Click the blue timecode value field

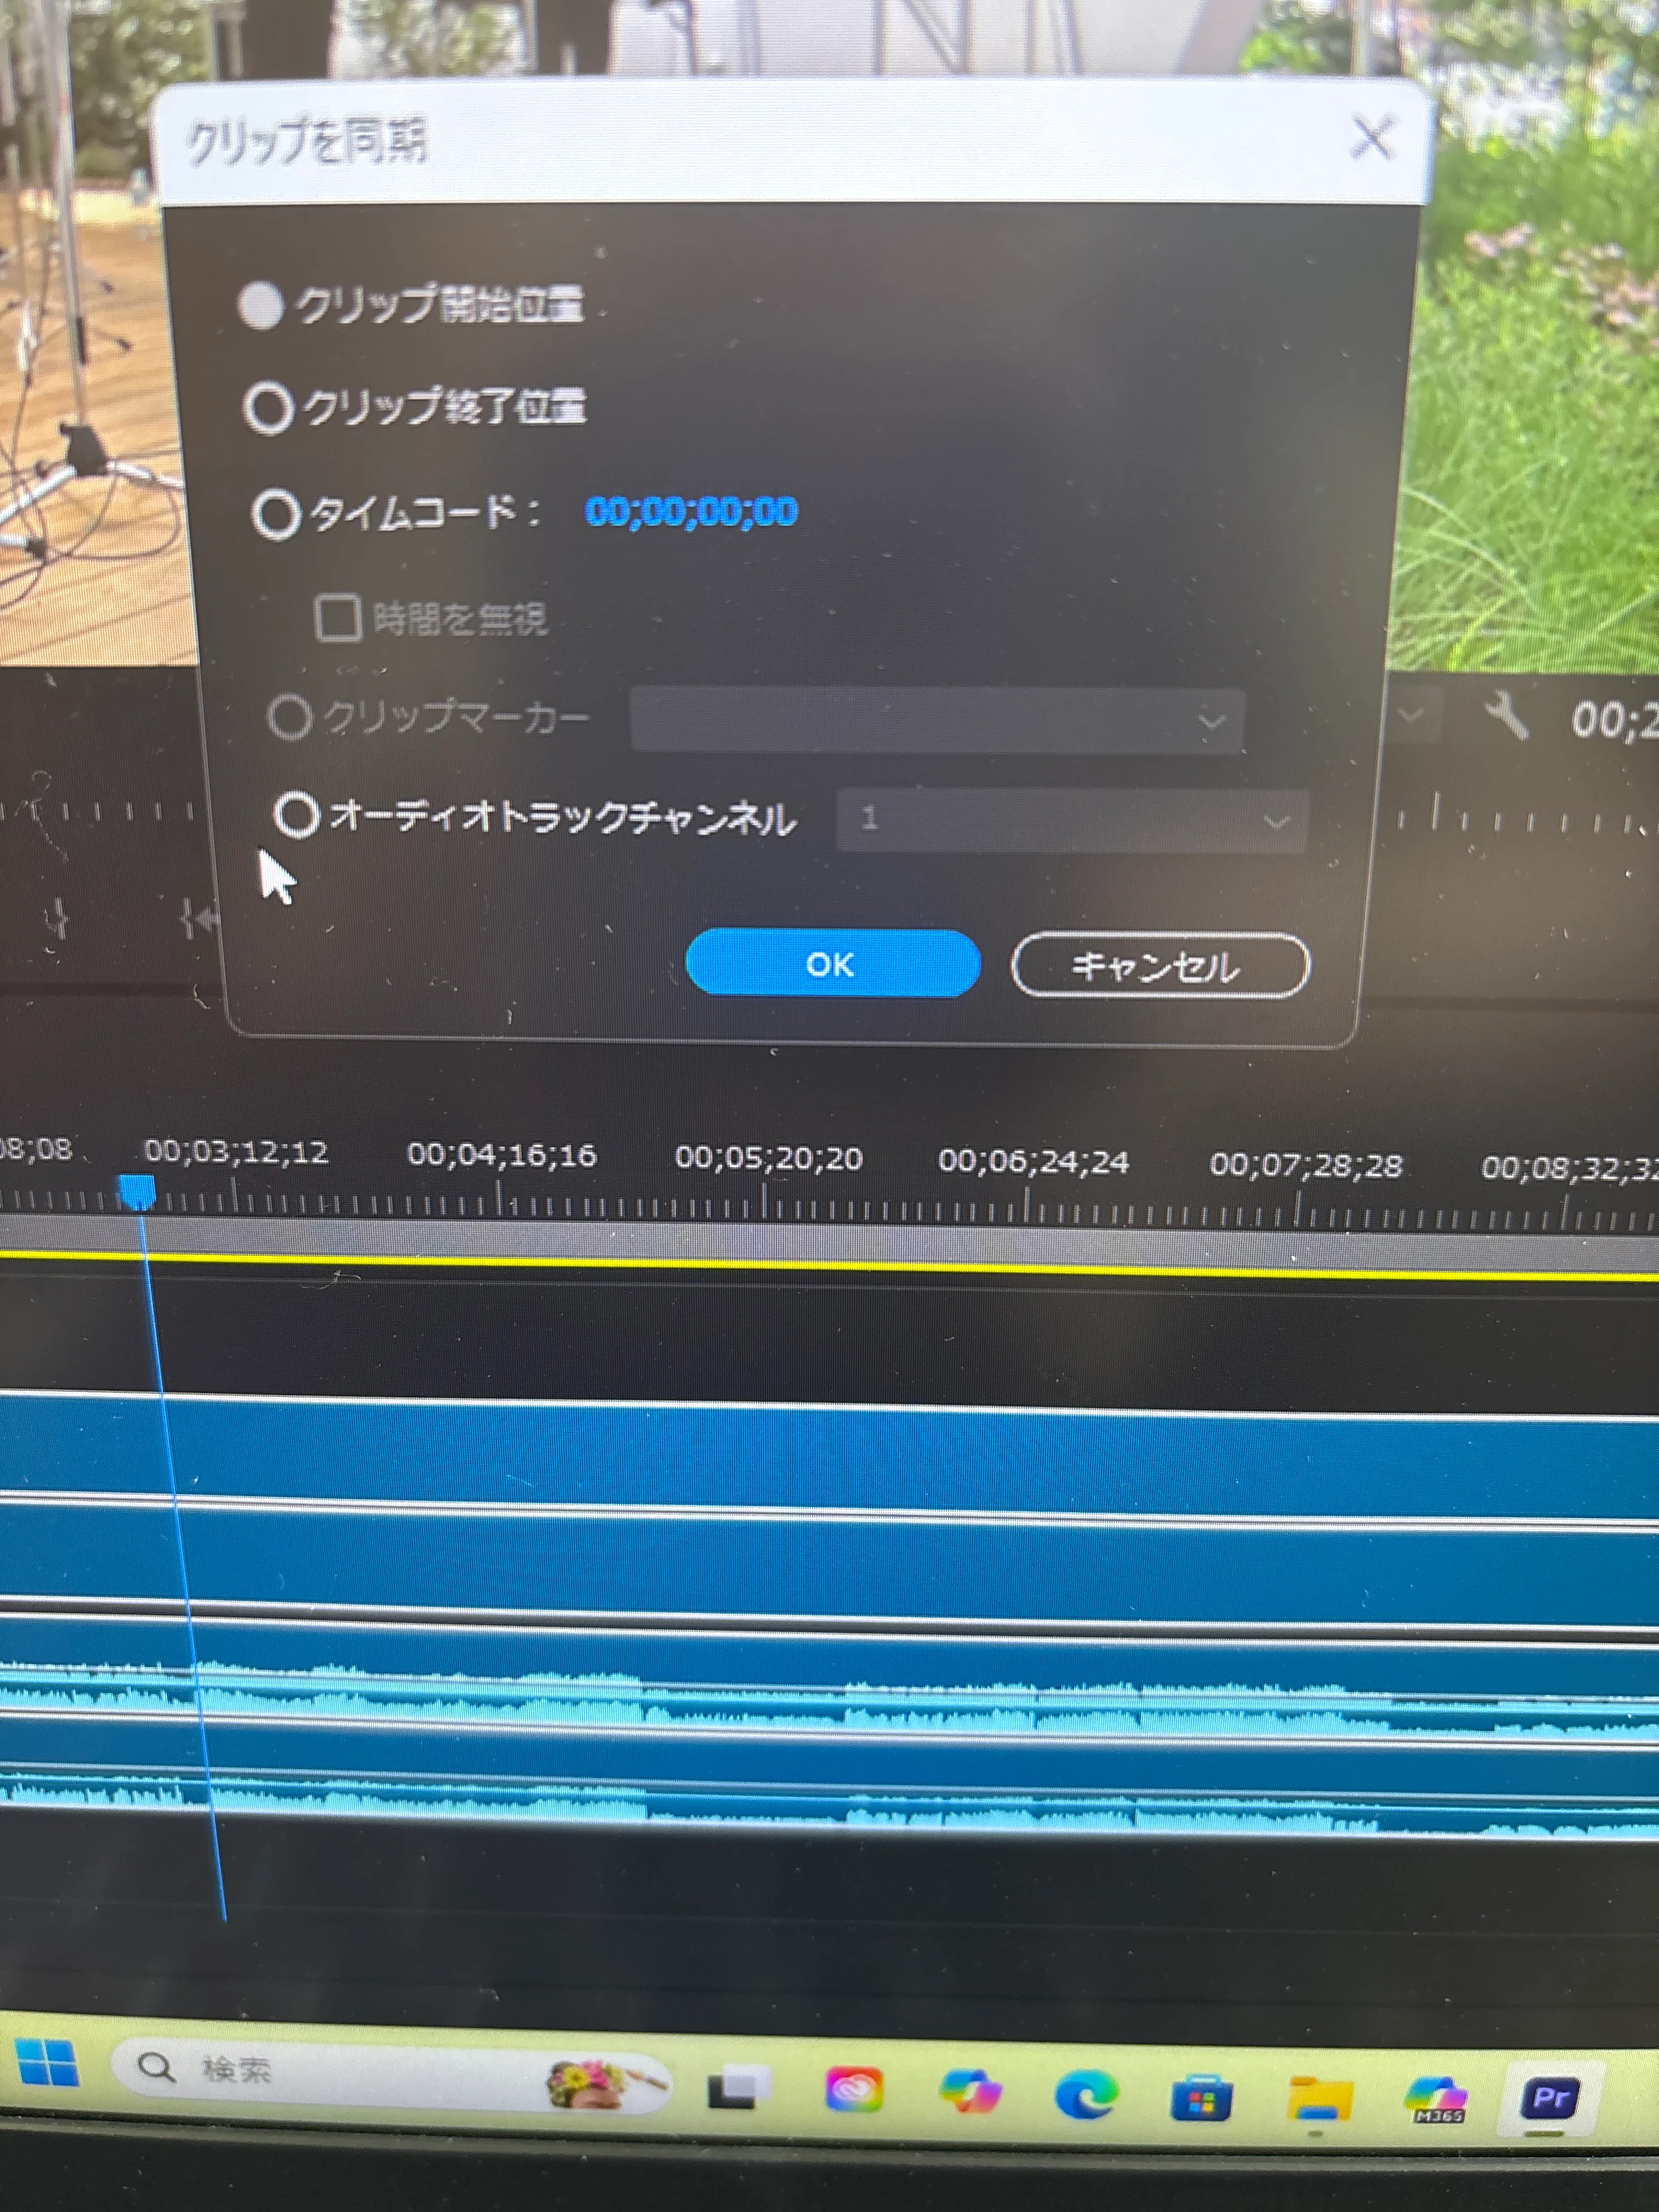click(x=691, y=512)
